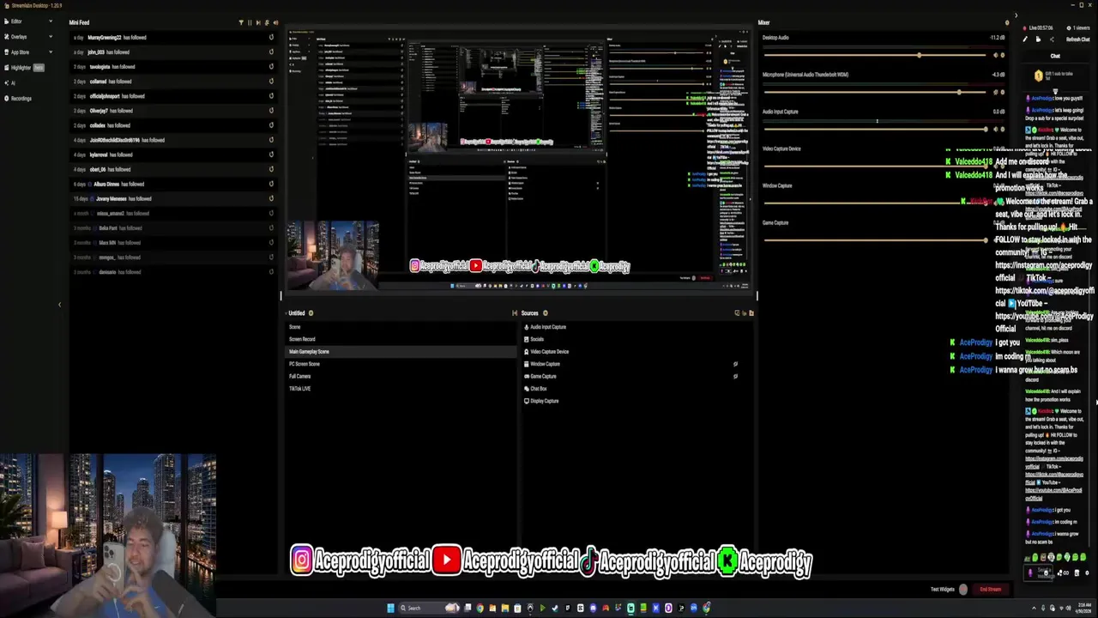
Task: Select the Chat Box source
Action: click(x=636, y=389)
